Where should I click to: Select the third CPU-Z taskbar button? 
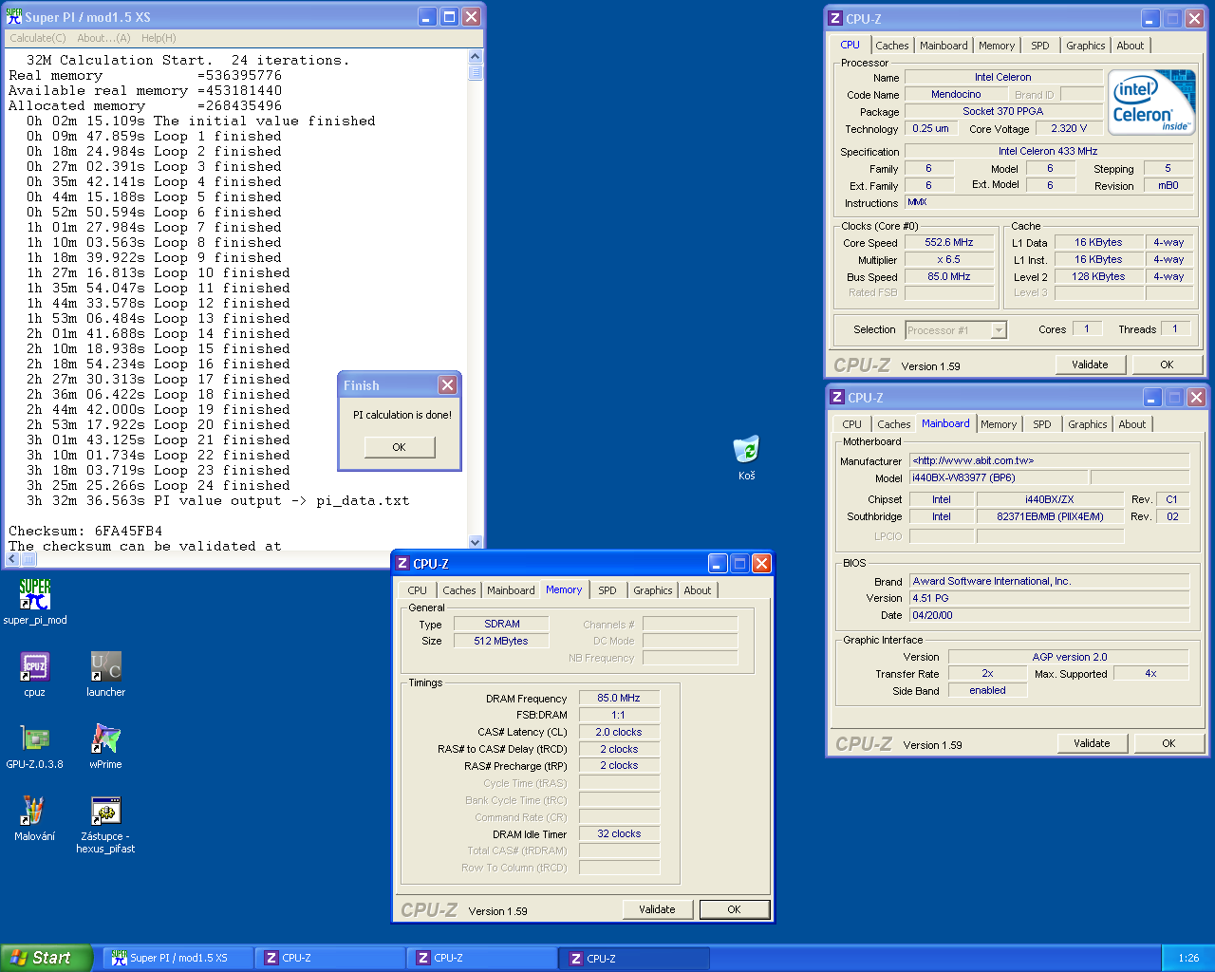pos(634,959)
